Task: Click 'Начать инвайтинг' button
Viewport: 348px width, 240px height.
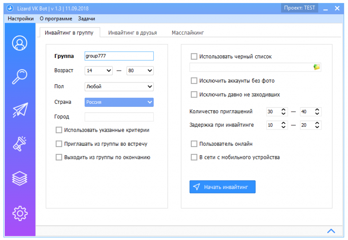Action: (222, 187)
